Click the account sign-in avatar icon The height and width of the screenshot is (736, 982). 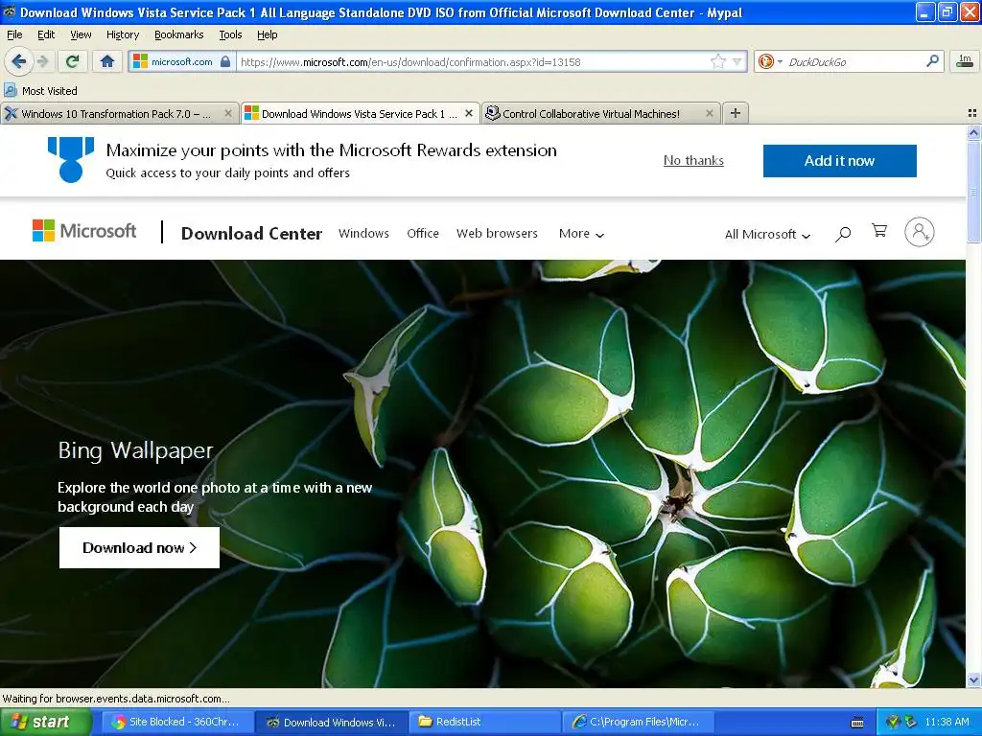click(919, 232)
